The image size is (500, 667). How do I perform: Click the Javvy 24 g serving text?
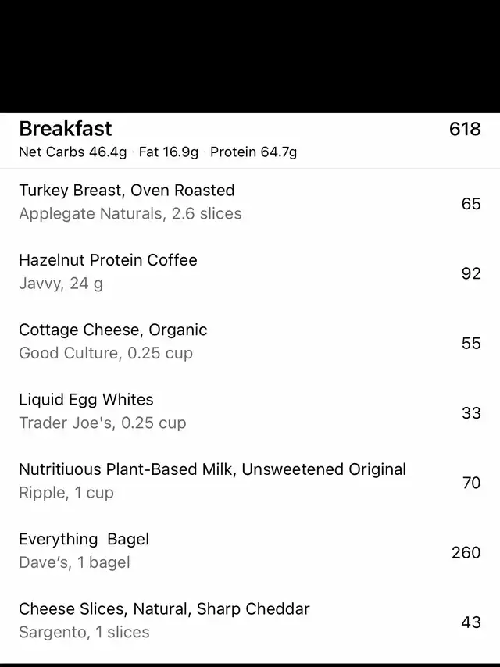point(61,284)
